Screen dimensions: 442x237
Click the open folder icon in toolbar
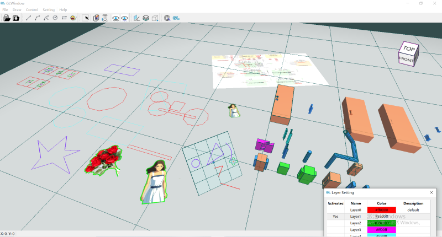tap(7, 18)
